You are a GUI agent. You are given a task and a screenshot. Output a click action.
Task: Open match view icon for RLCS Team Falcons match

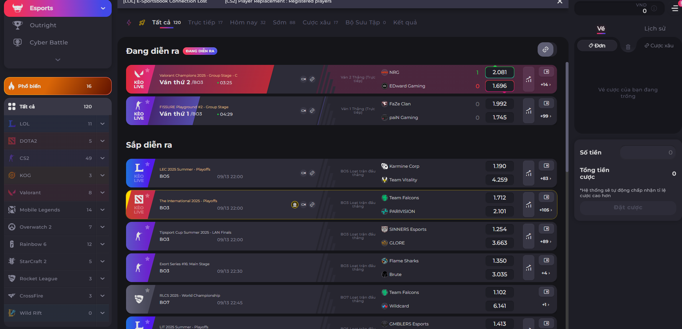[x=546, y=292]
